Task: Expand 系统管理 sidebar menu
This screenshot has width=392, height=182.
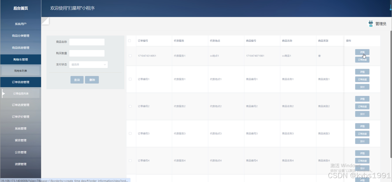Action: click(x=21, y=129)
